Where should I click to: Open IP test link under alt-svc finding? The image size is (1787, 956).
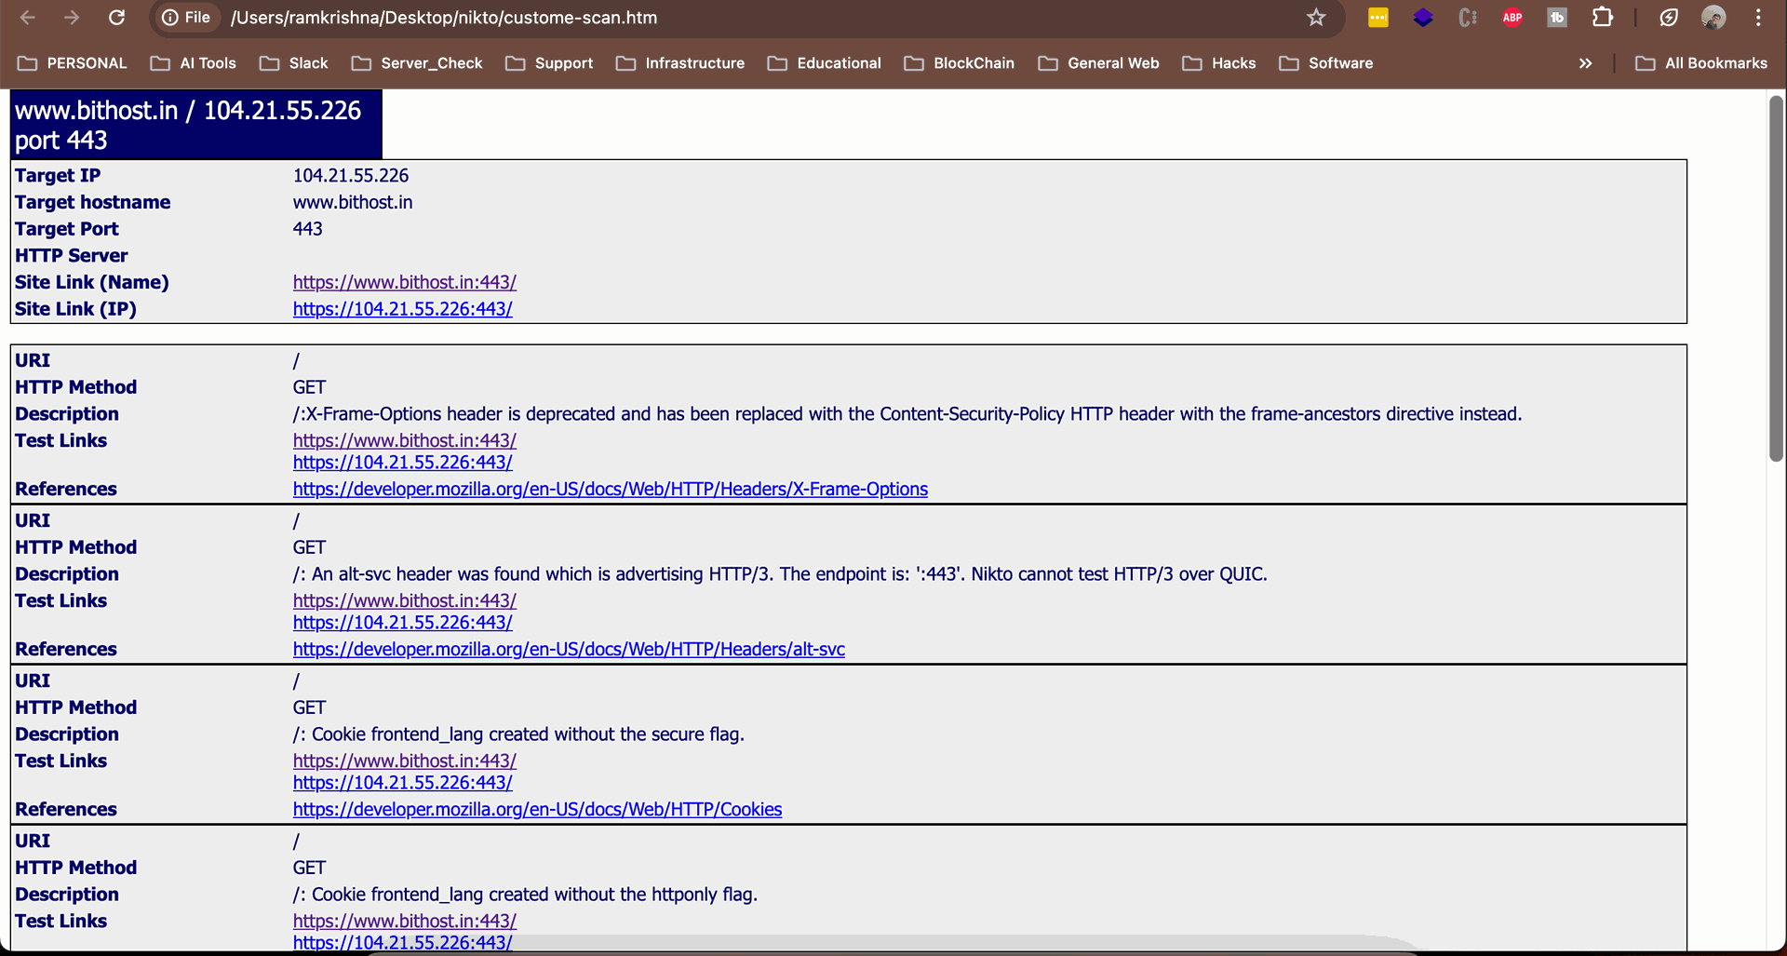(x=403, y=623)
